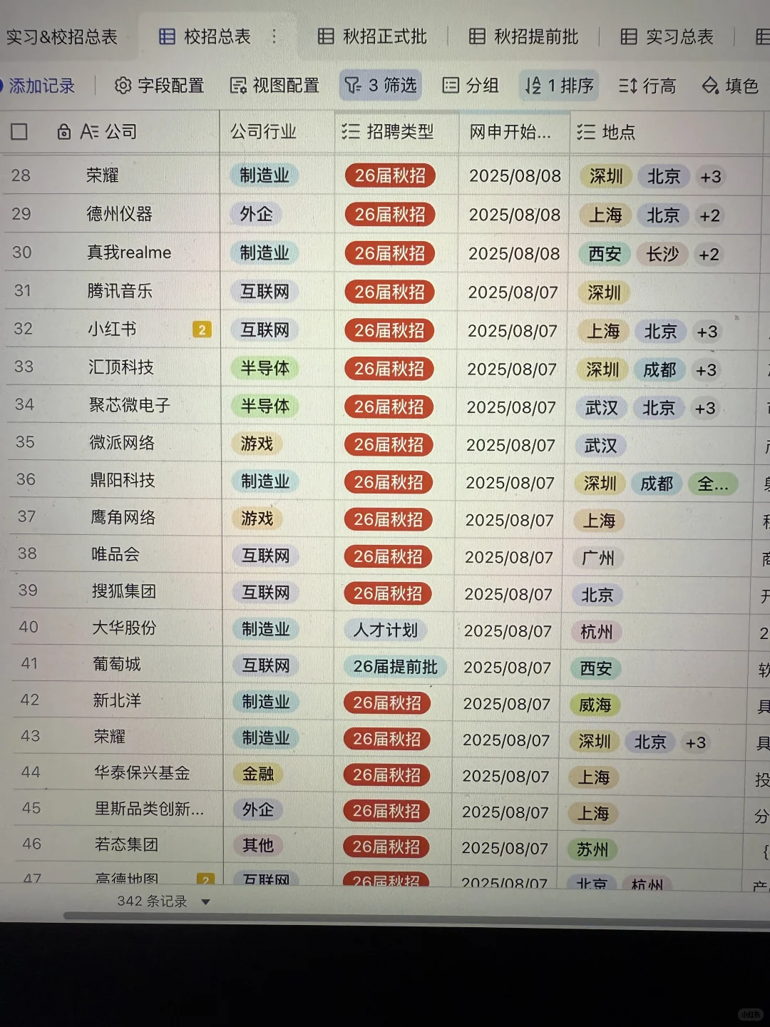Click the 2025/08/08 date in the 真我realme row
The height and width of the screenshot is (1027, 770).
click(x=514, y=253)
